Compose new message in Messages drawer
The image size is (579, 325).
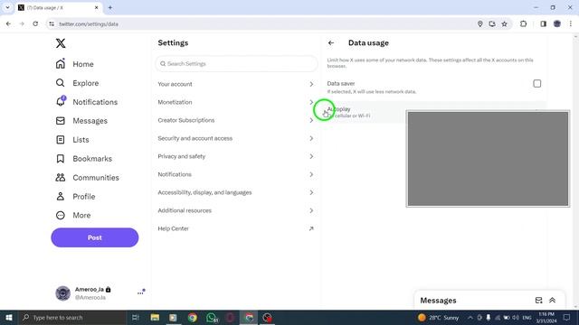[539, 301]
